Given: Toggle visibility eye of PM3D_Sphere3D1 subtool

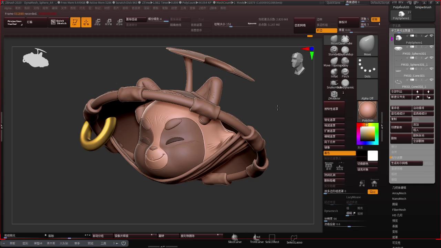Looking at the screenshot, I should (431, 47).
